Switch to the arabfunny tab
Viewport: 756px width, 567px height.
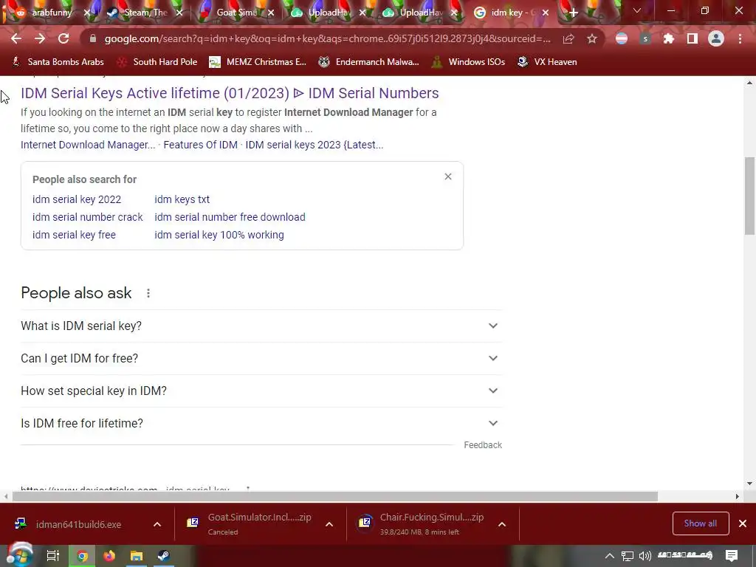[44, 13]
